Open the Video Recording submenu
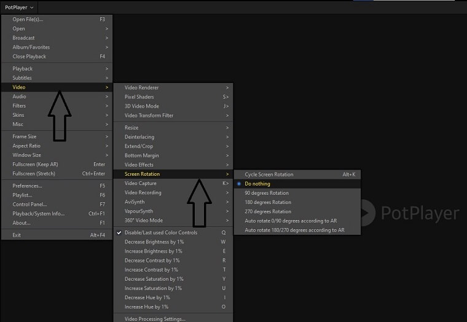This screenshot has width=467, height=322. tap(173, 192)
